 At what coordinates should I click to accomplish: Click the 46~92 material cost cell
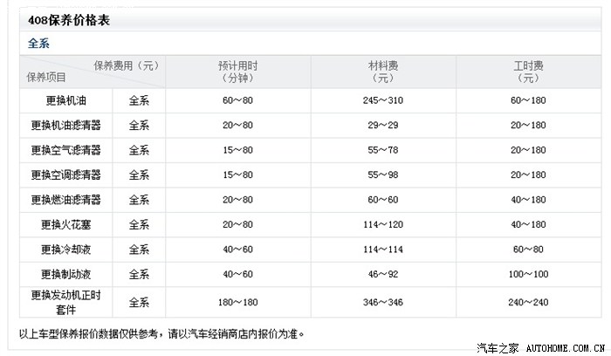pyautogui.click(x=383, y=275)
